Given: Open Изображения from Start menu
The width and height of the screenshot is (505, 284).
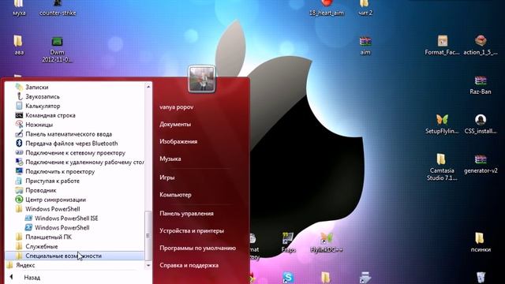Looking at the screenshot, I should (x=178, y=141).
